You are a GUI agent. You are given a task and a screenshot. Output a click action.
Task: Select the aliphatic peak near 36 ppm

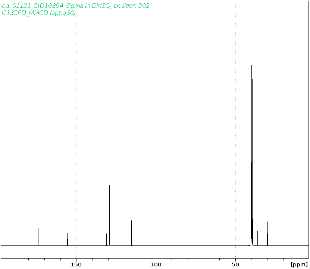click(258, 231)
